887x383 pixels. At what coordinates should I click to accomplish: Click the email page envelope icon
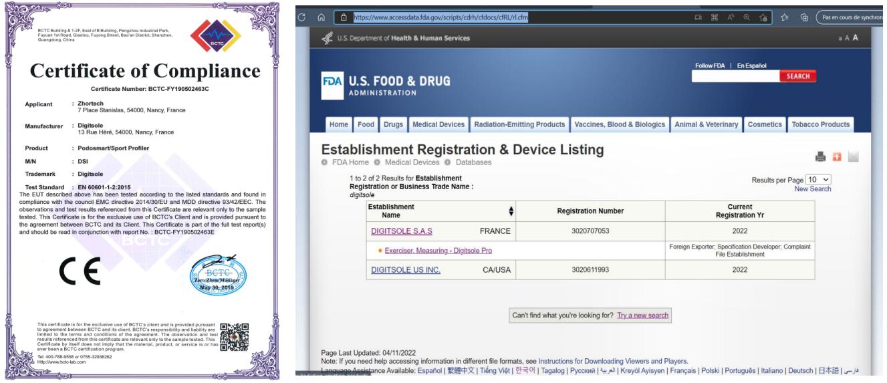pyautogui.click(x=852, y=155)
